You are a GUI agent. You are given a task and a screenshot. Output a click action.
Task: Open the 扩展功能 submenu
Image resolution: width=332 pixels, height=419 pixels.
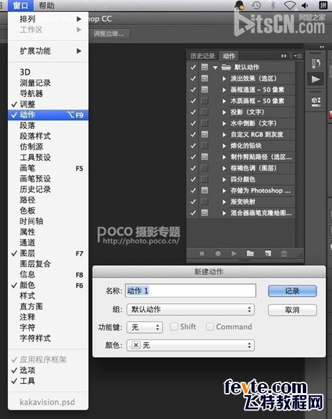[48, 50]
